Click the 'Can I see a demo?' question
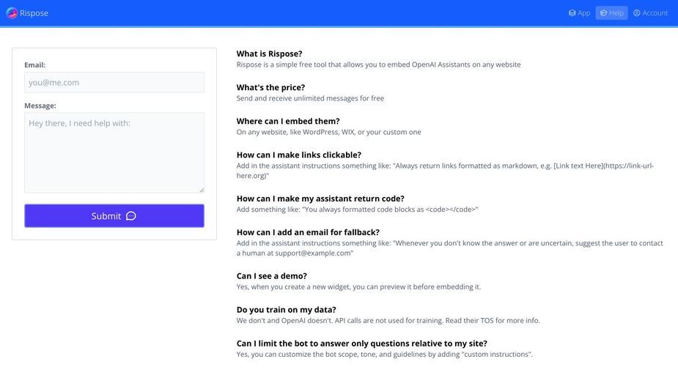 coord(271,276)
